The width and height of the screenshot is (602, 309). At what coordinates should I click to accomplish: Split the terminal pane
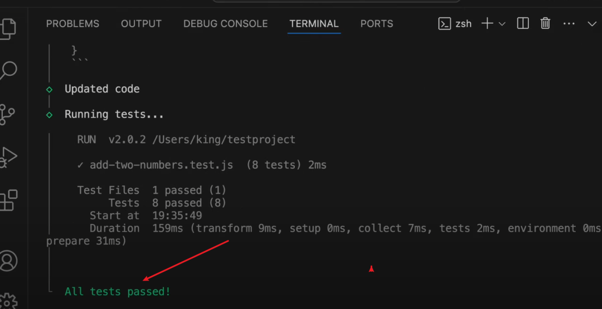pos(523,23)
